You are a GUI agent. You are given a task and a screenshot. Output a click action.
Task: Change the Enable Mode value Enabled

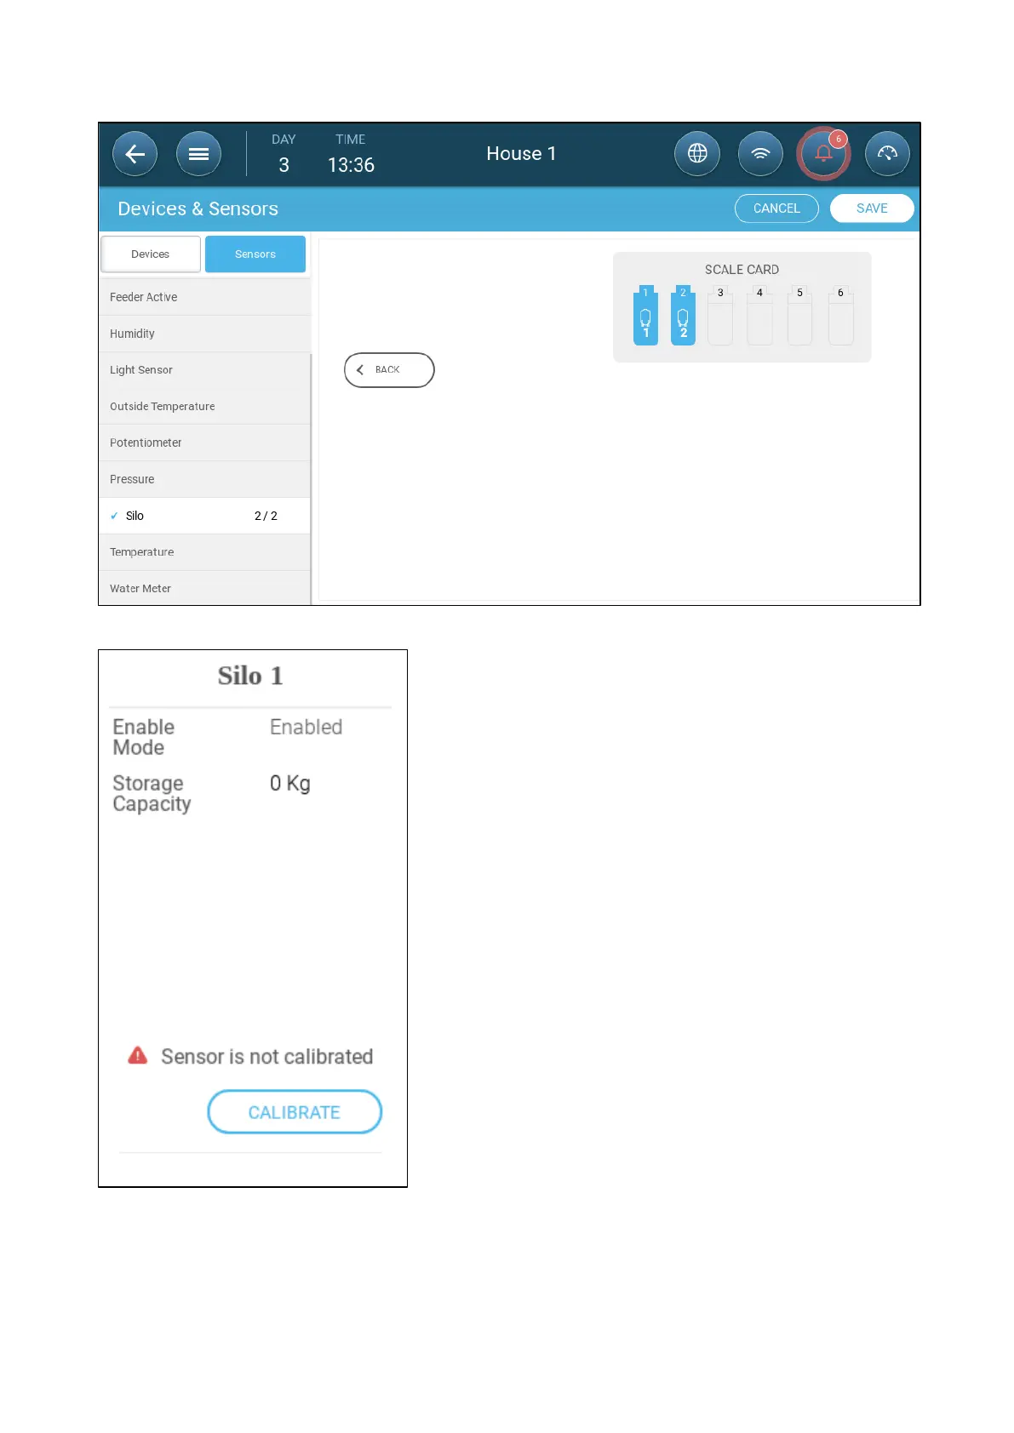coord(306,728)
